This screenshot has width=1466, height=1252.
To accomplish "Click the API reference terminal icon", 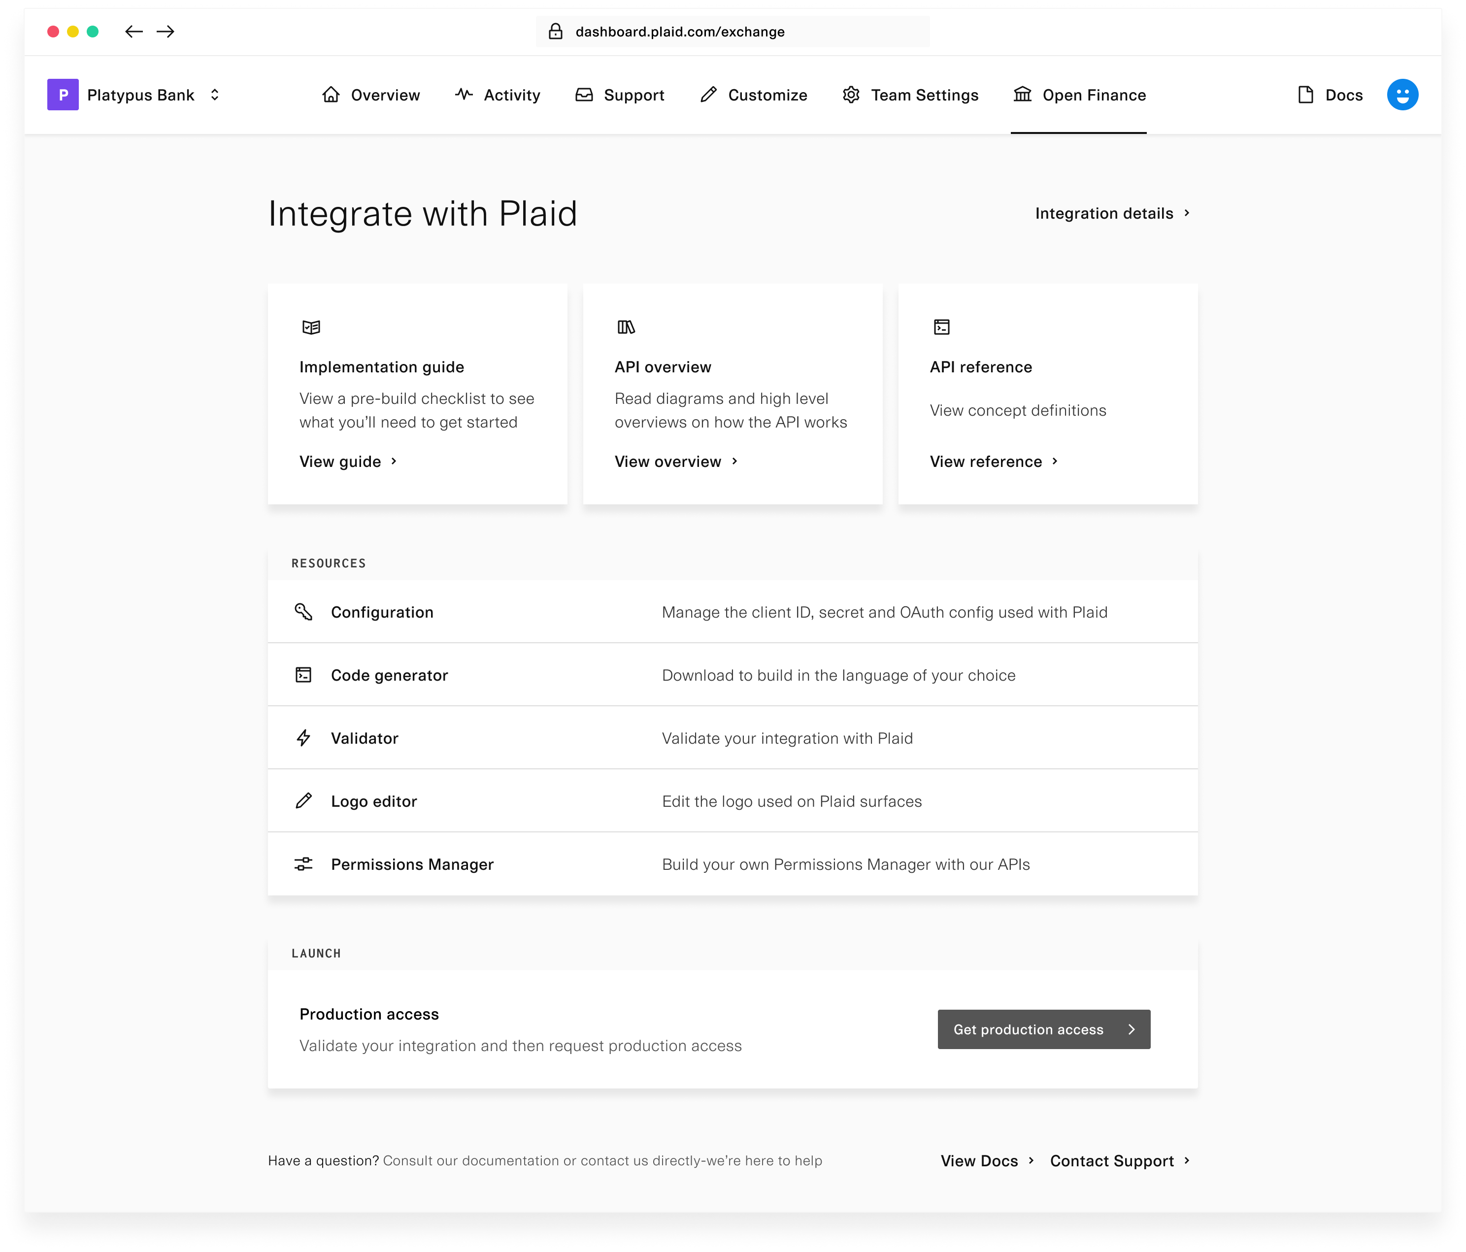I will coord(942,327).
